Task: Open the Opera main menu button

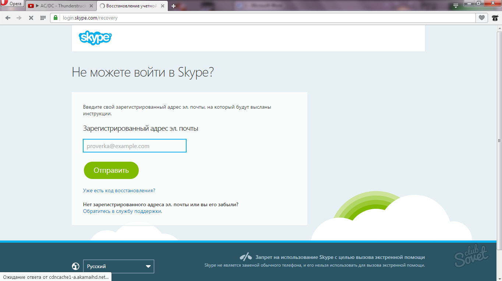Action: (12, 4)
